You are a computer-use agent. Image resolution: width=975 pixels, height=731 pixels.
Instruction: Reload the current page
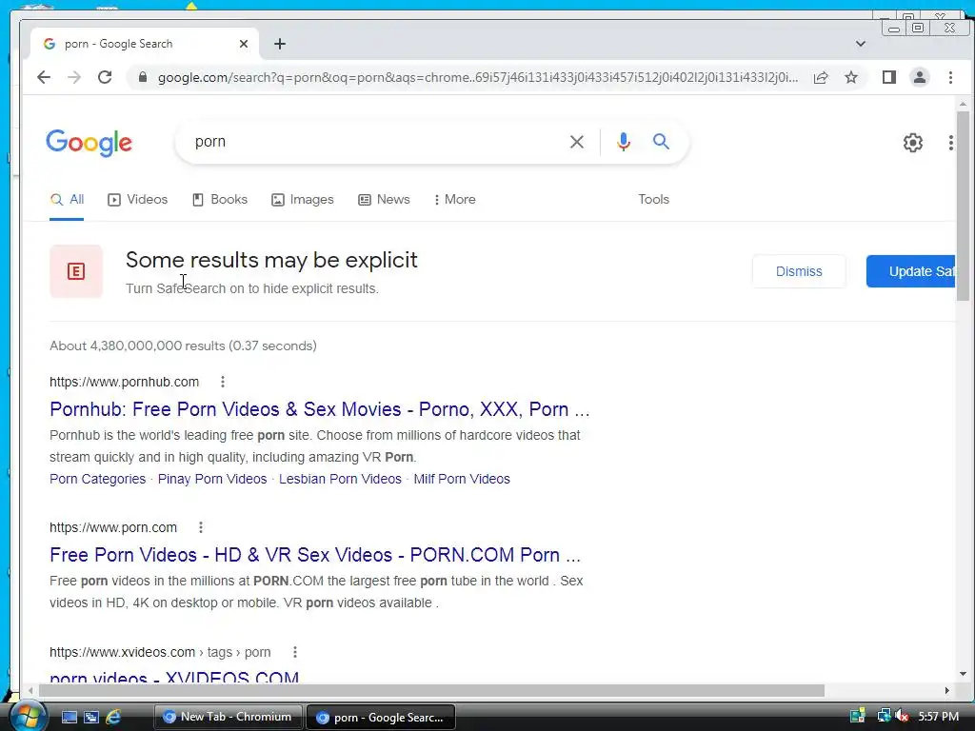pyautogui.click(x=105, y=77)
